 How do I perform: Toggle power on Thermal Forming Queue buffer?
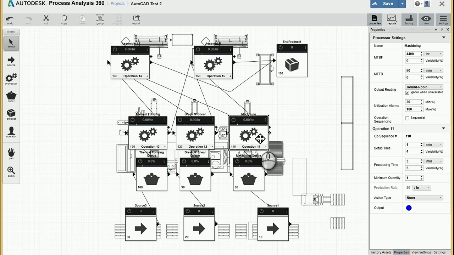click(x=140, y=161)
